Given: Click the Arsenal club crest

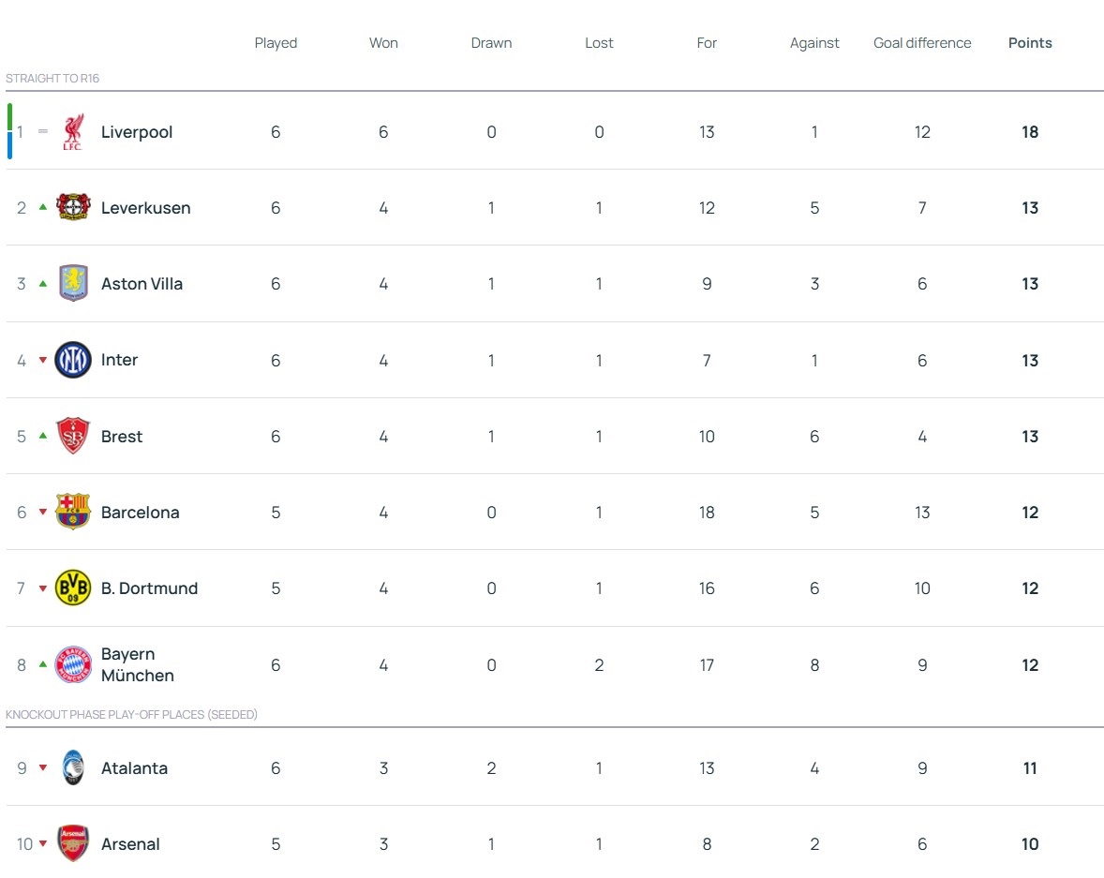Looking at the screenshot, I should coord(73,844).
